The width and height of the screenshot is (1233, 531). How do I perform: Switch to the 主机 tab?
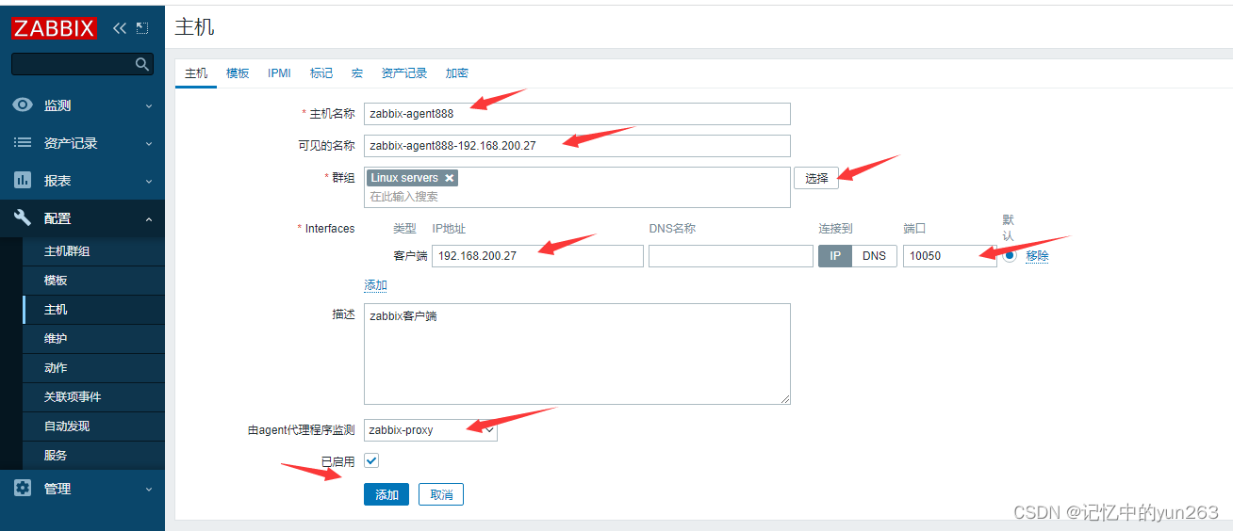(196, 73)
